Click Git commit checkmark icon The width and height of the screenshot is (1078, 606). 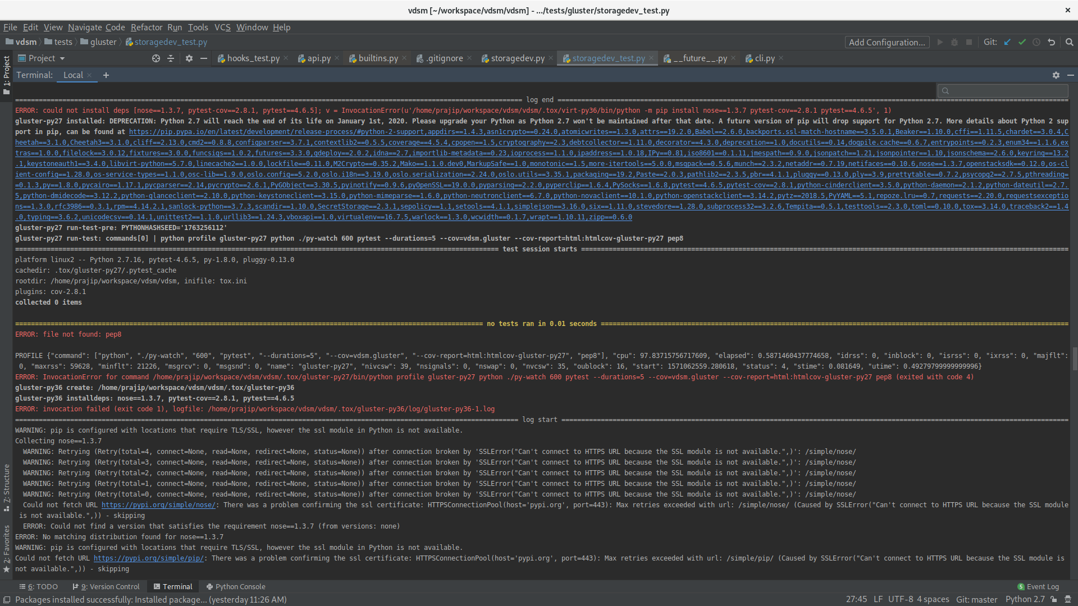point(1022,42)
